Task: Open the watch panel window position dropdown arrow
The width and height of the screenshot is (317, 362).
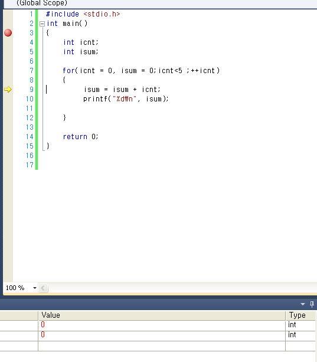Action: pyautogui.click(x=303, y=304)
